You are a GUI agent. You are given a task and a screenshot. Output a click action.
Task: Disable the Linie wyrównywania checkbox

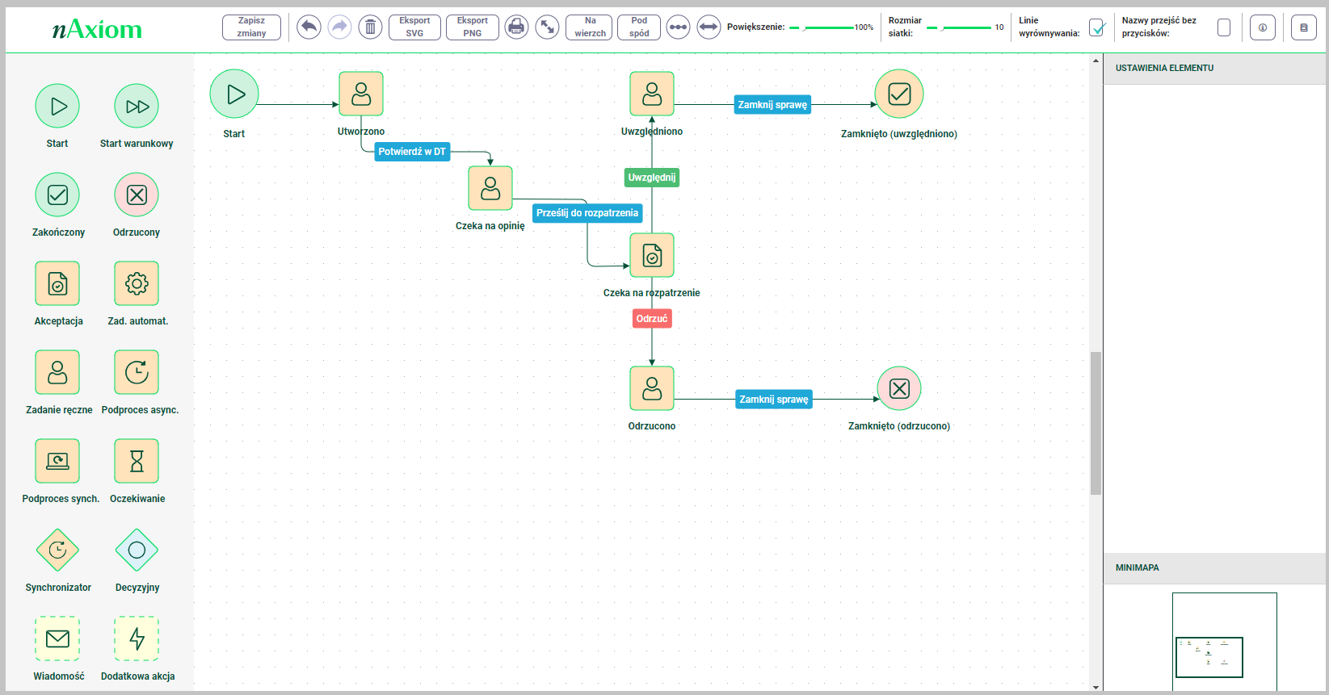tap(1096, 27)
